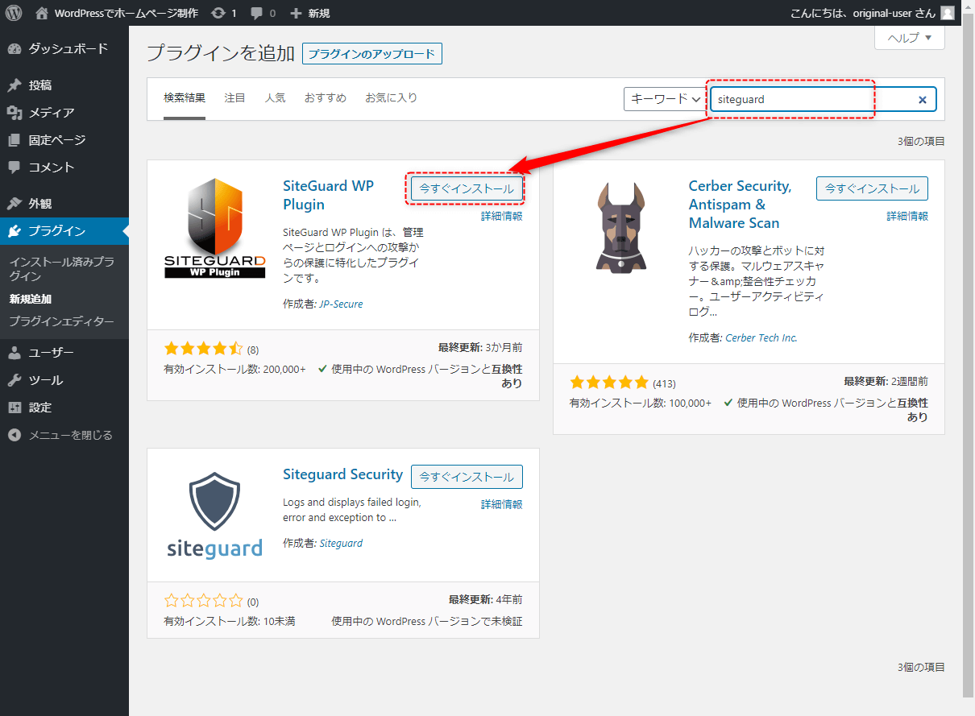
Task: Click the plus icon for 新規
Action: [296, 13]
